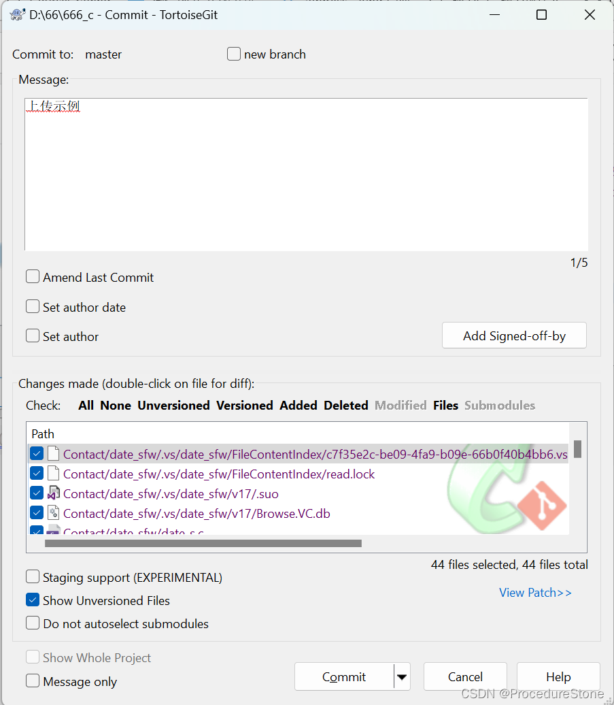Click the Path column header
This screenshot has width=614, height=705.
coord(43,434)
